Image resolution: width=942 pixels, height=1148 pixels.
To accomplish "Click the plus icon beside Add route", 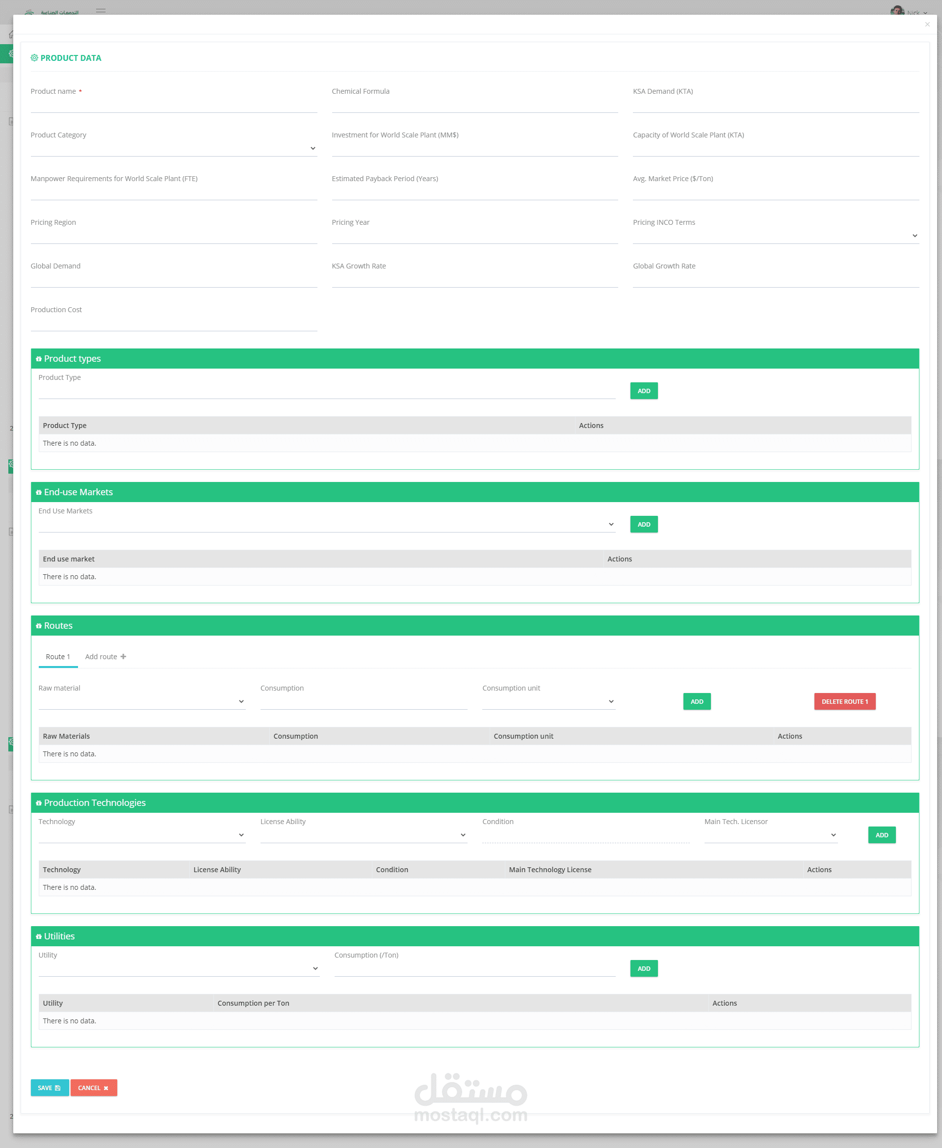I will click(x=123, y=656).
